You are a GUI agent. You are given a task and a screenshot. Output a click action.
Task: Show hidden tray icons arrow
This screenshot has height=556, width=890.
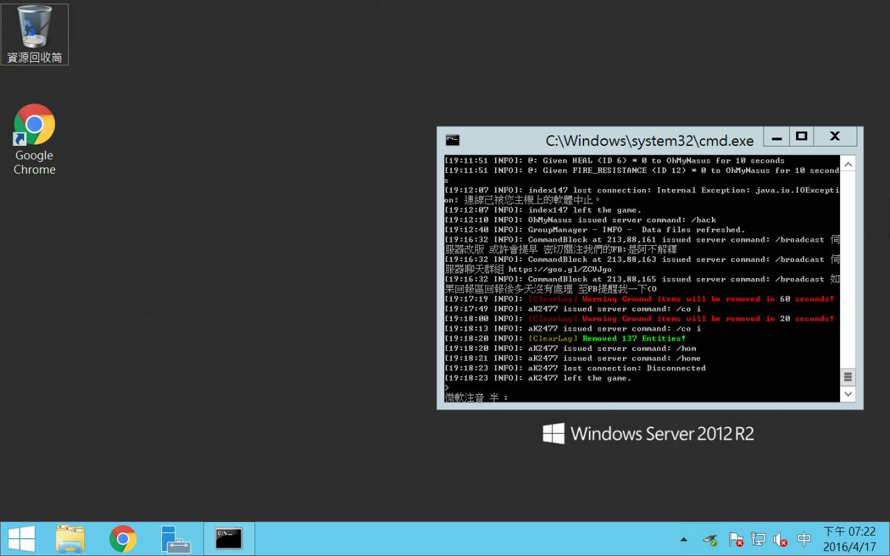click(x=683, y=539)
